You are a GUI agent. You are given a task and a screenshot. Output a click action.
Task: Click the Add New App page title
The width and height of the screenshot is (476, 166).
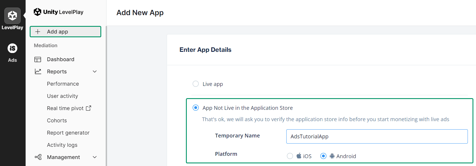tap(140, 13)
